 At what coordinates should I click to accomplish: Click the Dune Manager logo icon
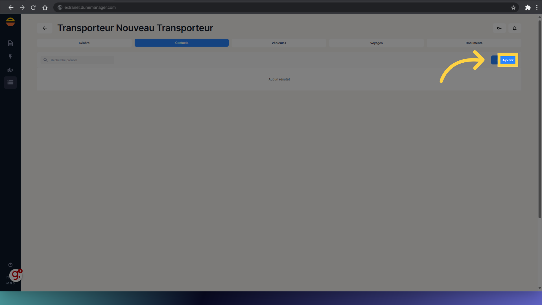(10, 22)
